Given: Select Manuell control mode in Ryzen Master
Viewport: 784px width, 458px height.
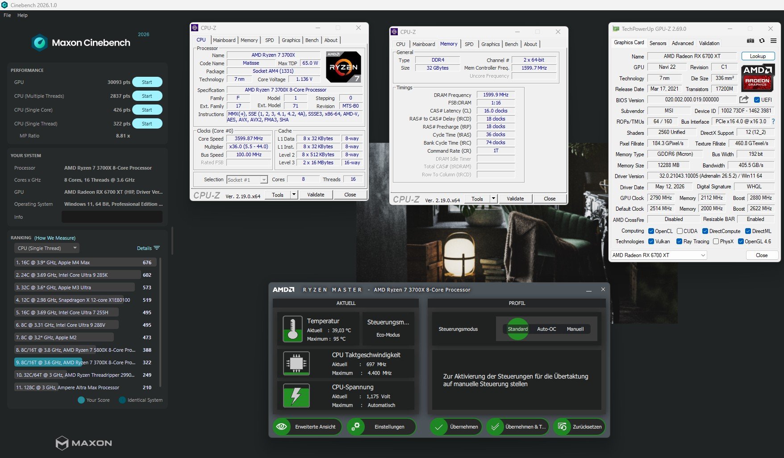Looking at the screenshot, I should (575, 329).
